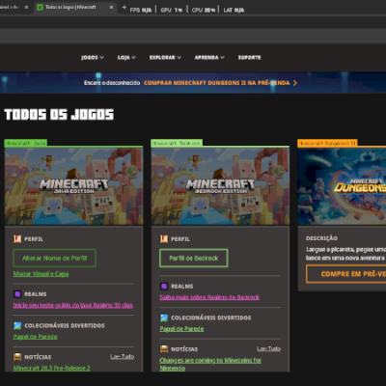Go to SUPORTE page
Viewport: 386px width, 386px height.
pos(250,58)
